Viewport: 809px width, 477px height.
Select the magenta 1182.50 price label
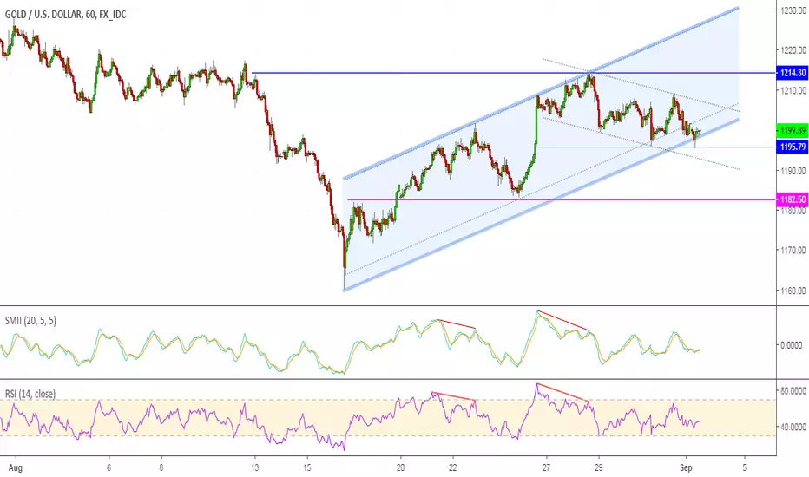tap(792, 199)
